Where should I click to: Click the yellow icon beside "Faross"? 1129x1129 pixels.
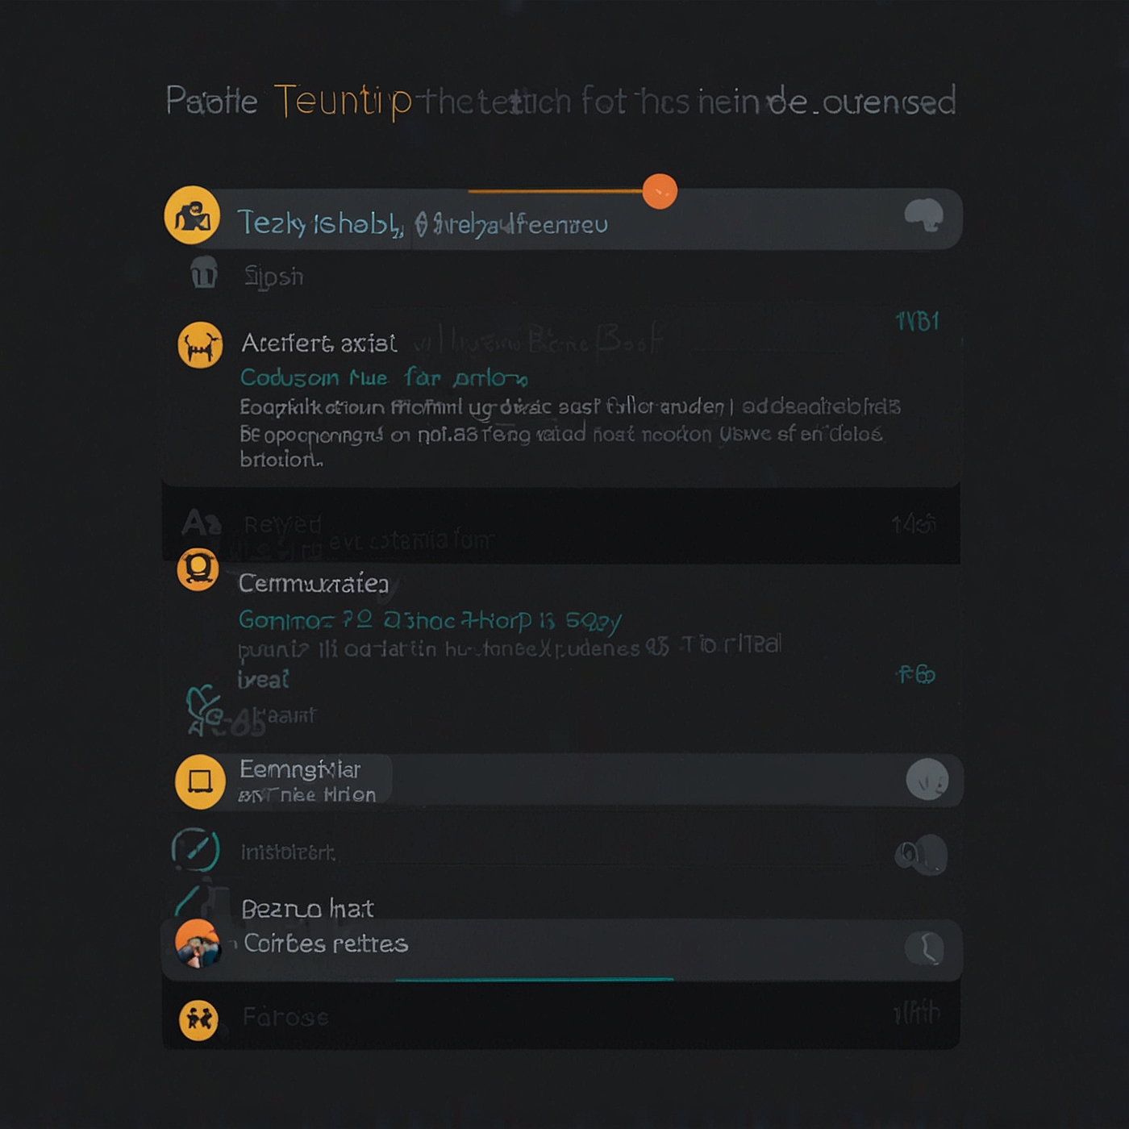tap(198, 1020)
